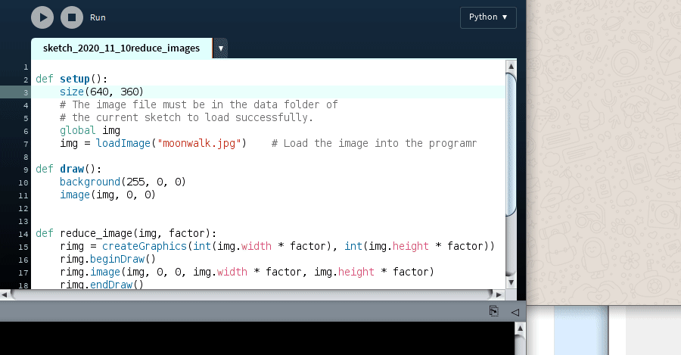This screenshot has width=681, height=355.
Task: Stop the running sketch
Action: point(72,17)
